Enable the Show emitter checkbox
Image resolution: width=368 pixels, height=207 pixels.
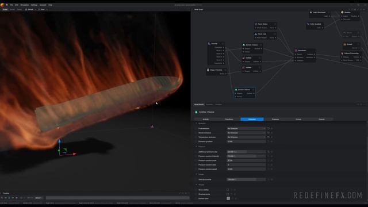(228, 190)
